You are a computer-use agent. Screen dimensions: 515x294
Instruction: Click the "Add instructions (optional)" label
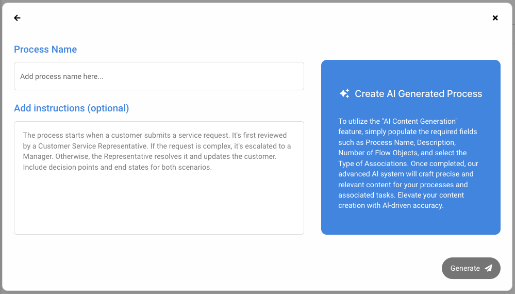(71, 108)
